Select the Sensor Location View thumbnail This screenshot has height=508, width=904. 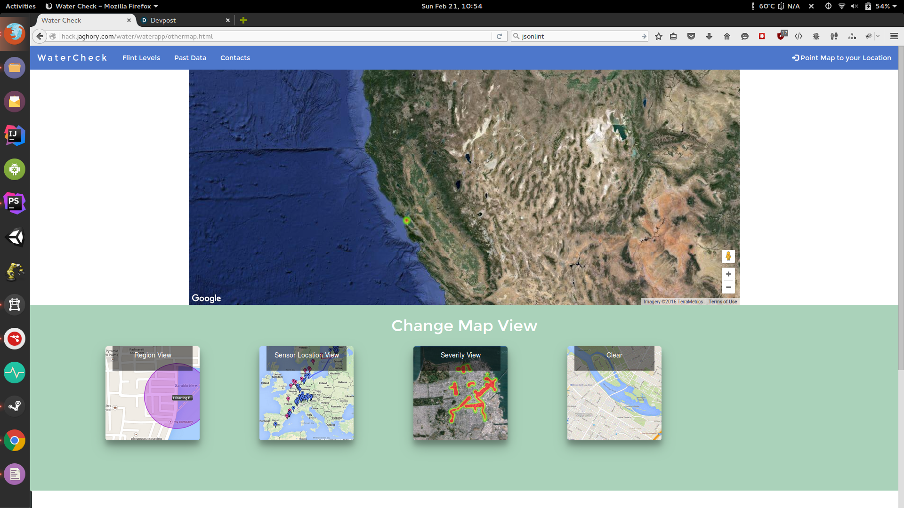[307, 393]
